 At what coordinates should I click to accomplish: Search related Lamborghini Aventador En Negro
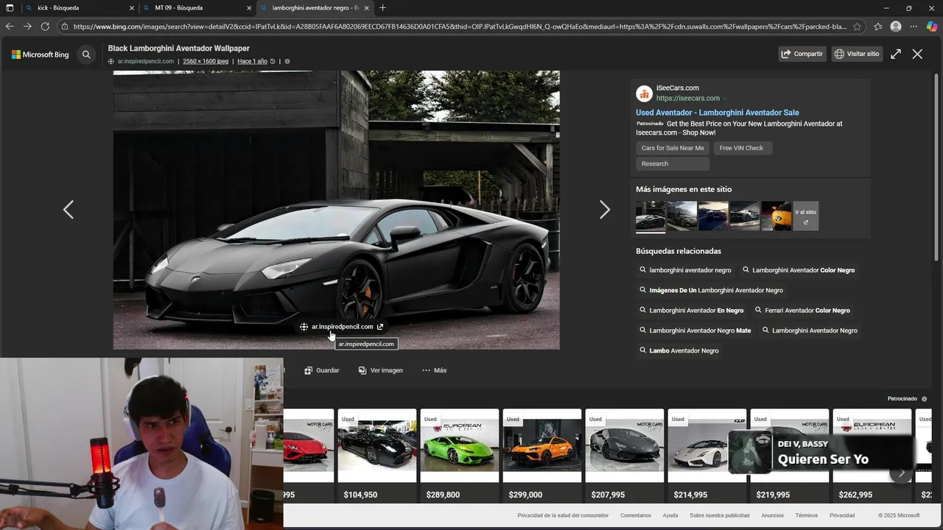click(692, 311)
